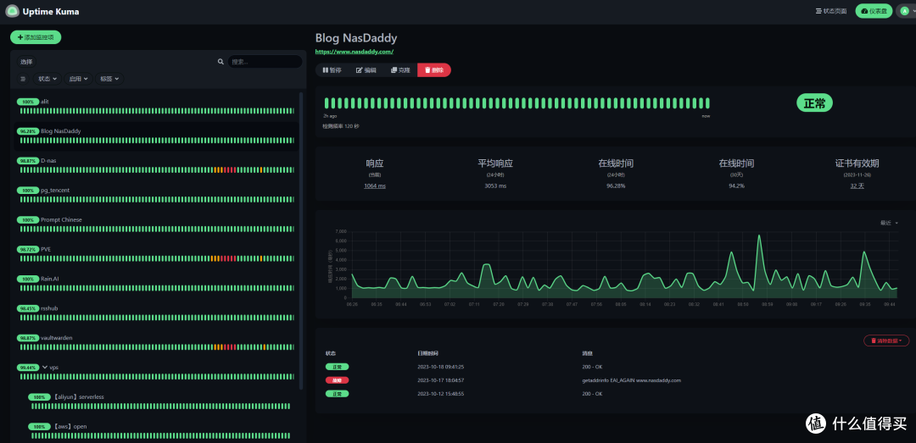Open the https://www.nasdaddy.com/ link

(355, 52)
